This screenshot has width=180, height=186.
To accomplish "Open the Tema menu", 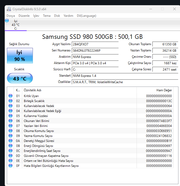I will pos(47,16).
